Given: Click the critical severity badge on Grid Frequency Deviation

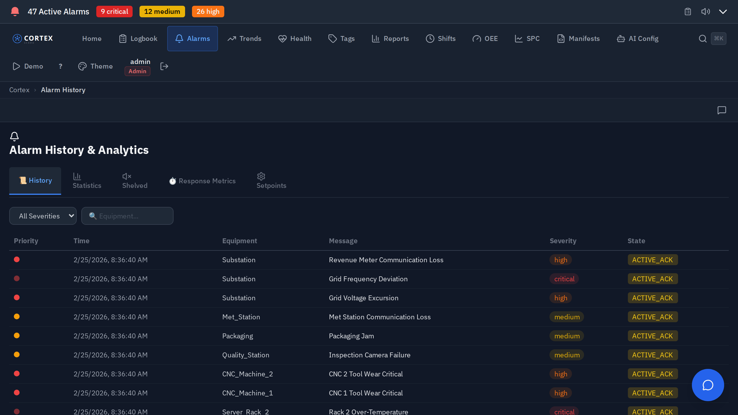Looking at the screenshot, I should pyautogui.click(x=564, y=279).
